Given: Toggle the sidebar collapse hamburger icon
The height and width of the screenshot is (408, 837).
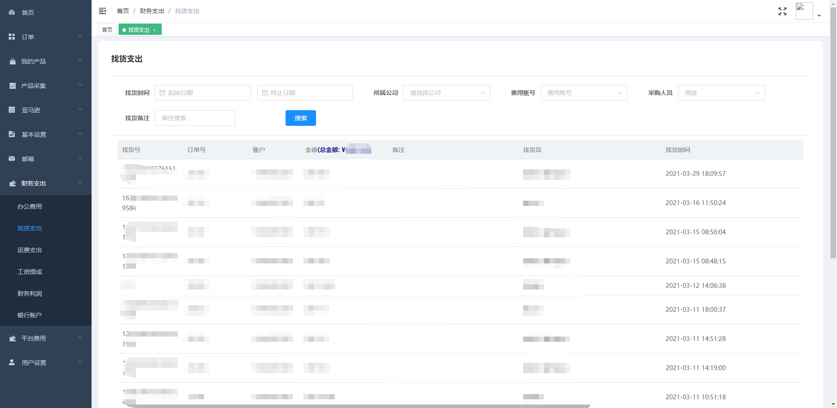Looking at the screenshot, I should click(x=102, y=11).
